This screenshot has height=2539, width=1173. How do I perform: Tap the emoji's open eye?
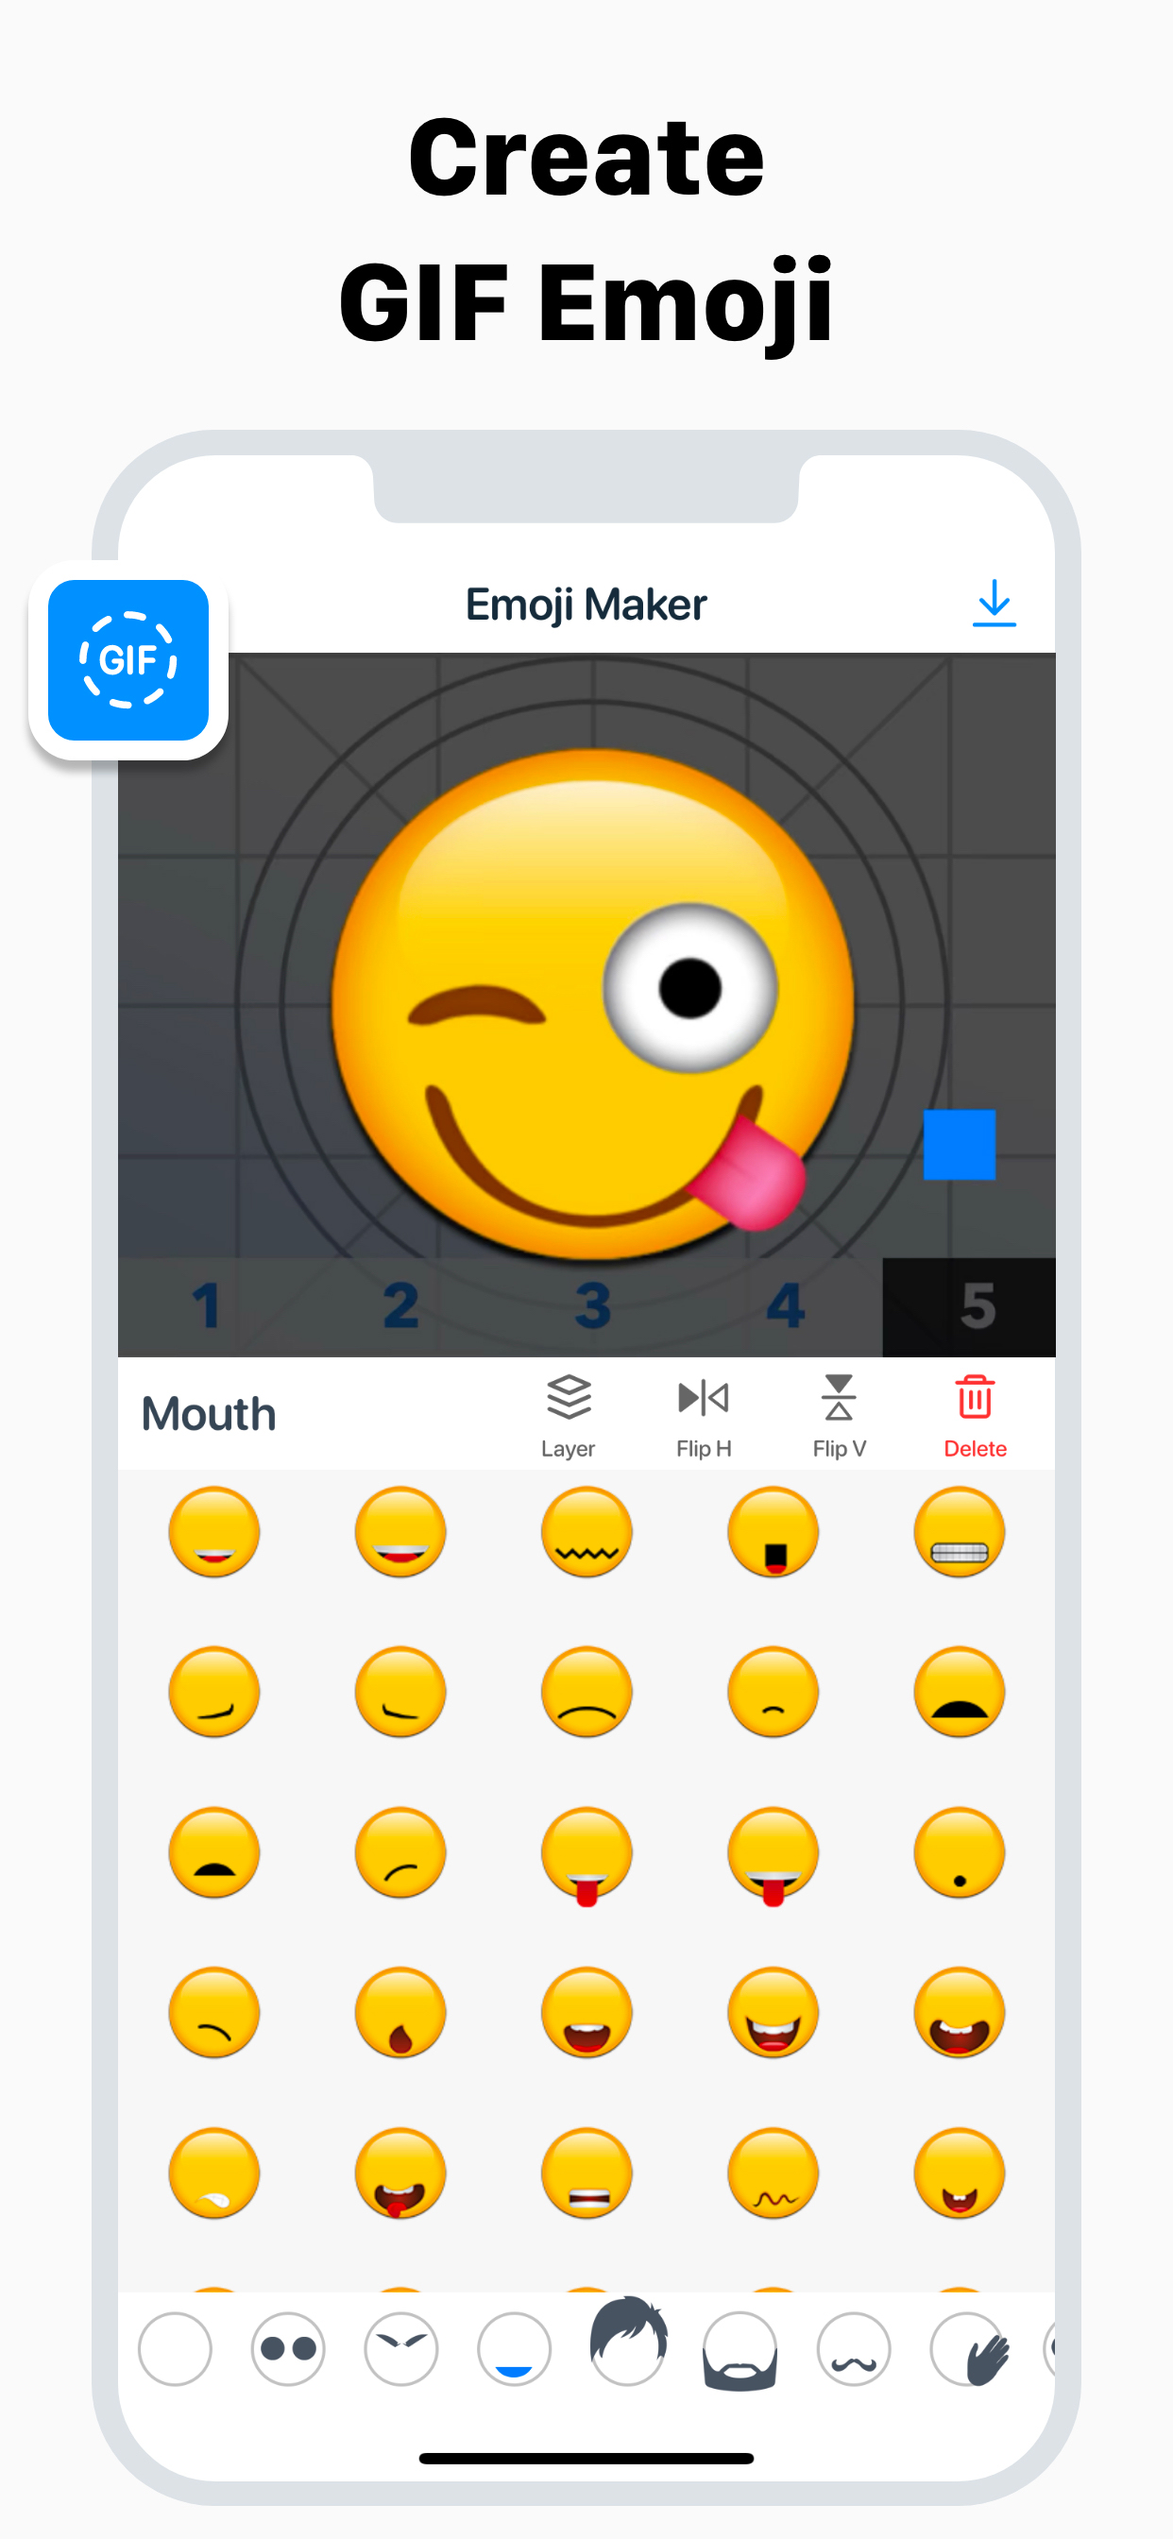pyautogui.click(x=690, y=988)
